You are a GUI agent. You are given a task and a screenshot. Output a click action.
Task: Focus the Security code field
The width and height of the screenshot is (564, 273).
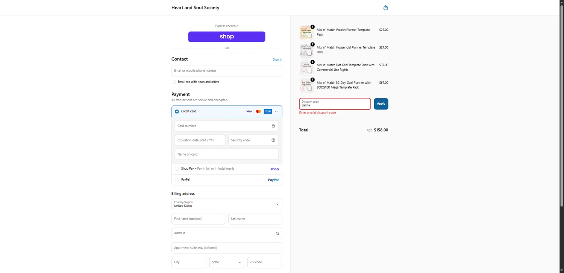point(253,140)
